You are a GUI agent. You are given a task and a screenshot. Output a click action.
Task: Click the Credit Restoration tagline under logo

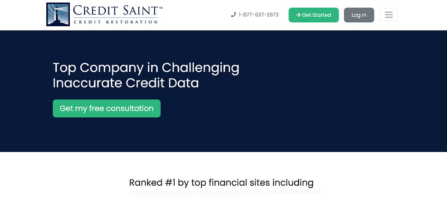(x=115, y=22)
